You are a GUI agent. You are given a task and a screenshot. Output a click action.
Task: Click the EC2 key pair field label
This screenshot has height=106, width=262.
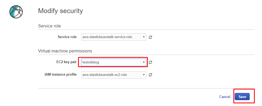(x=67, y=62)
